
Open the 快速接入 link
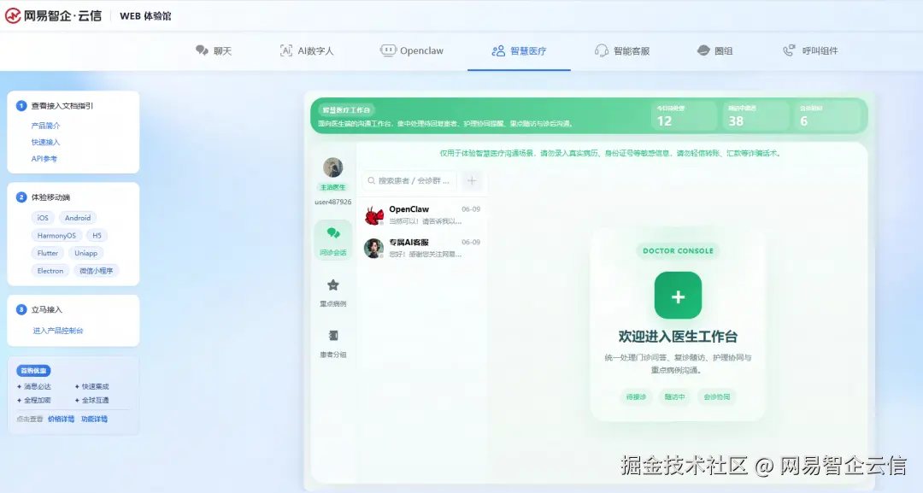[x=45, y=143]
